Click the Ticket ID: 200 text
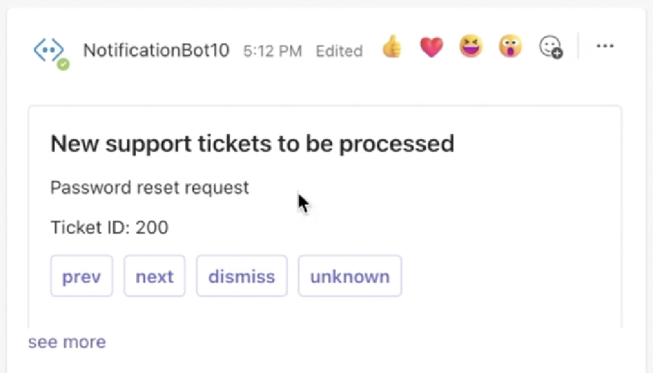This screenshot has height=373, width=653. 109,228
